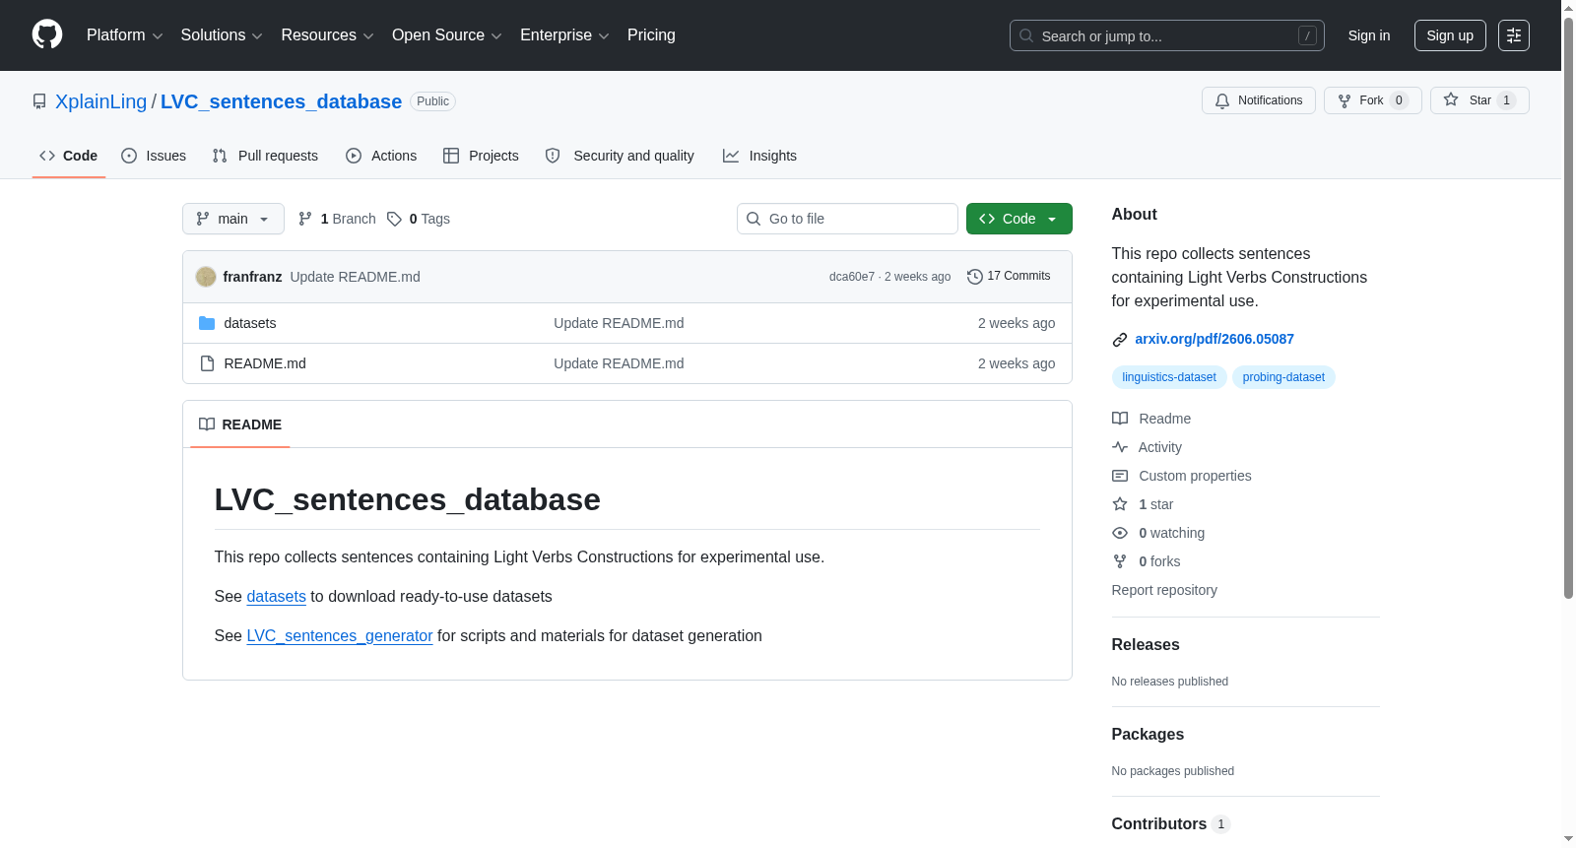Open the Platform menu
The width and height of the screenshot is (1576, 848).
[124, 35]
